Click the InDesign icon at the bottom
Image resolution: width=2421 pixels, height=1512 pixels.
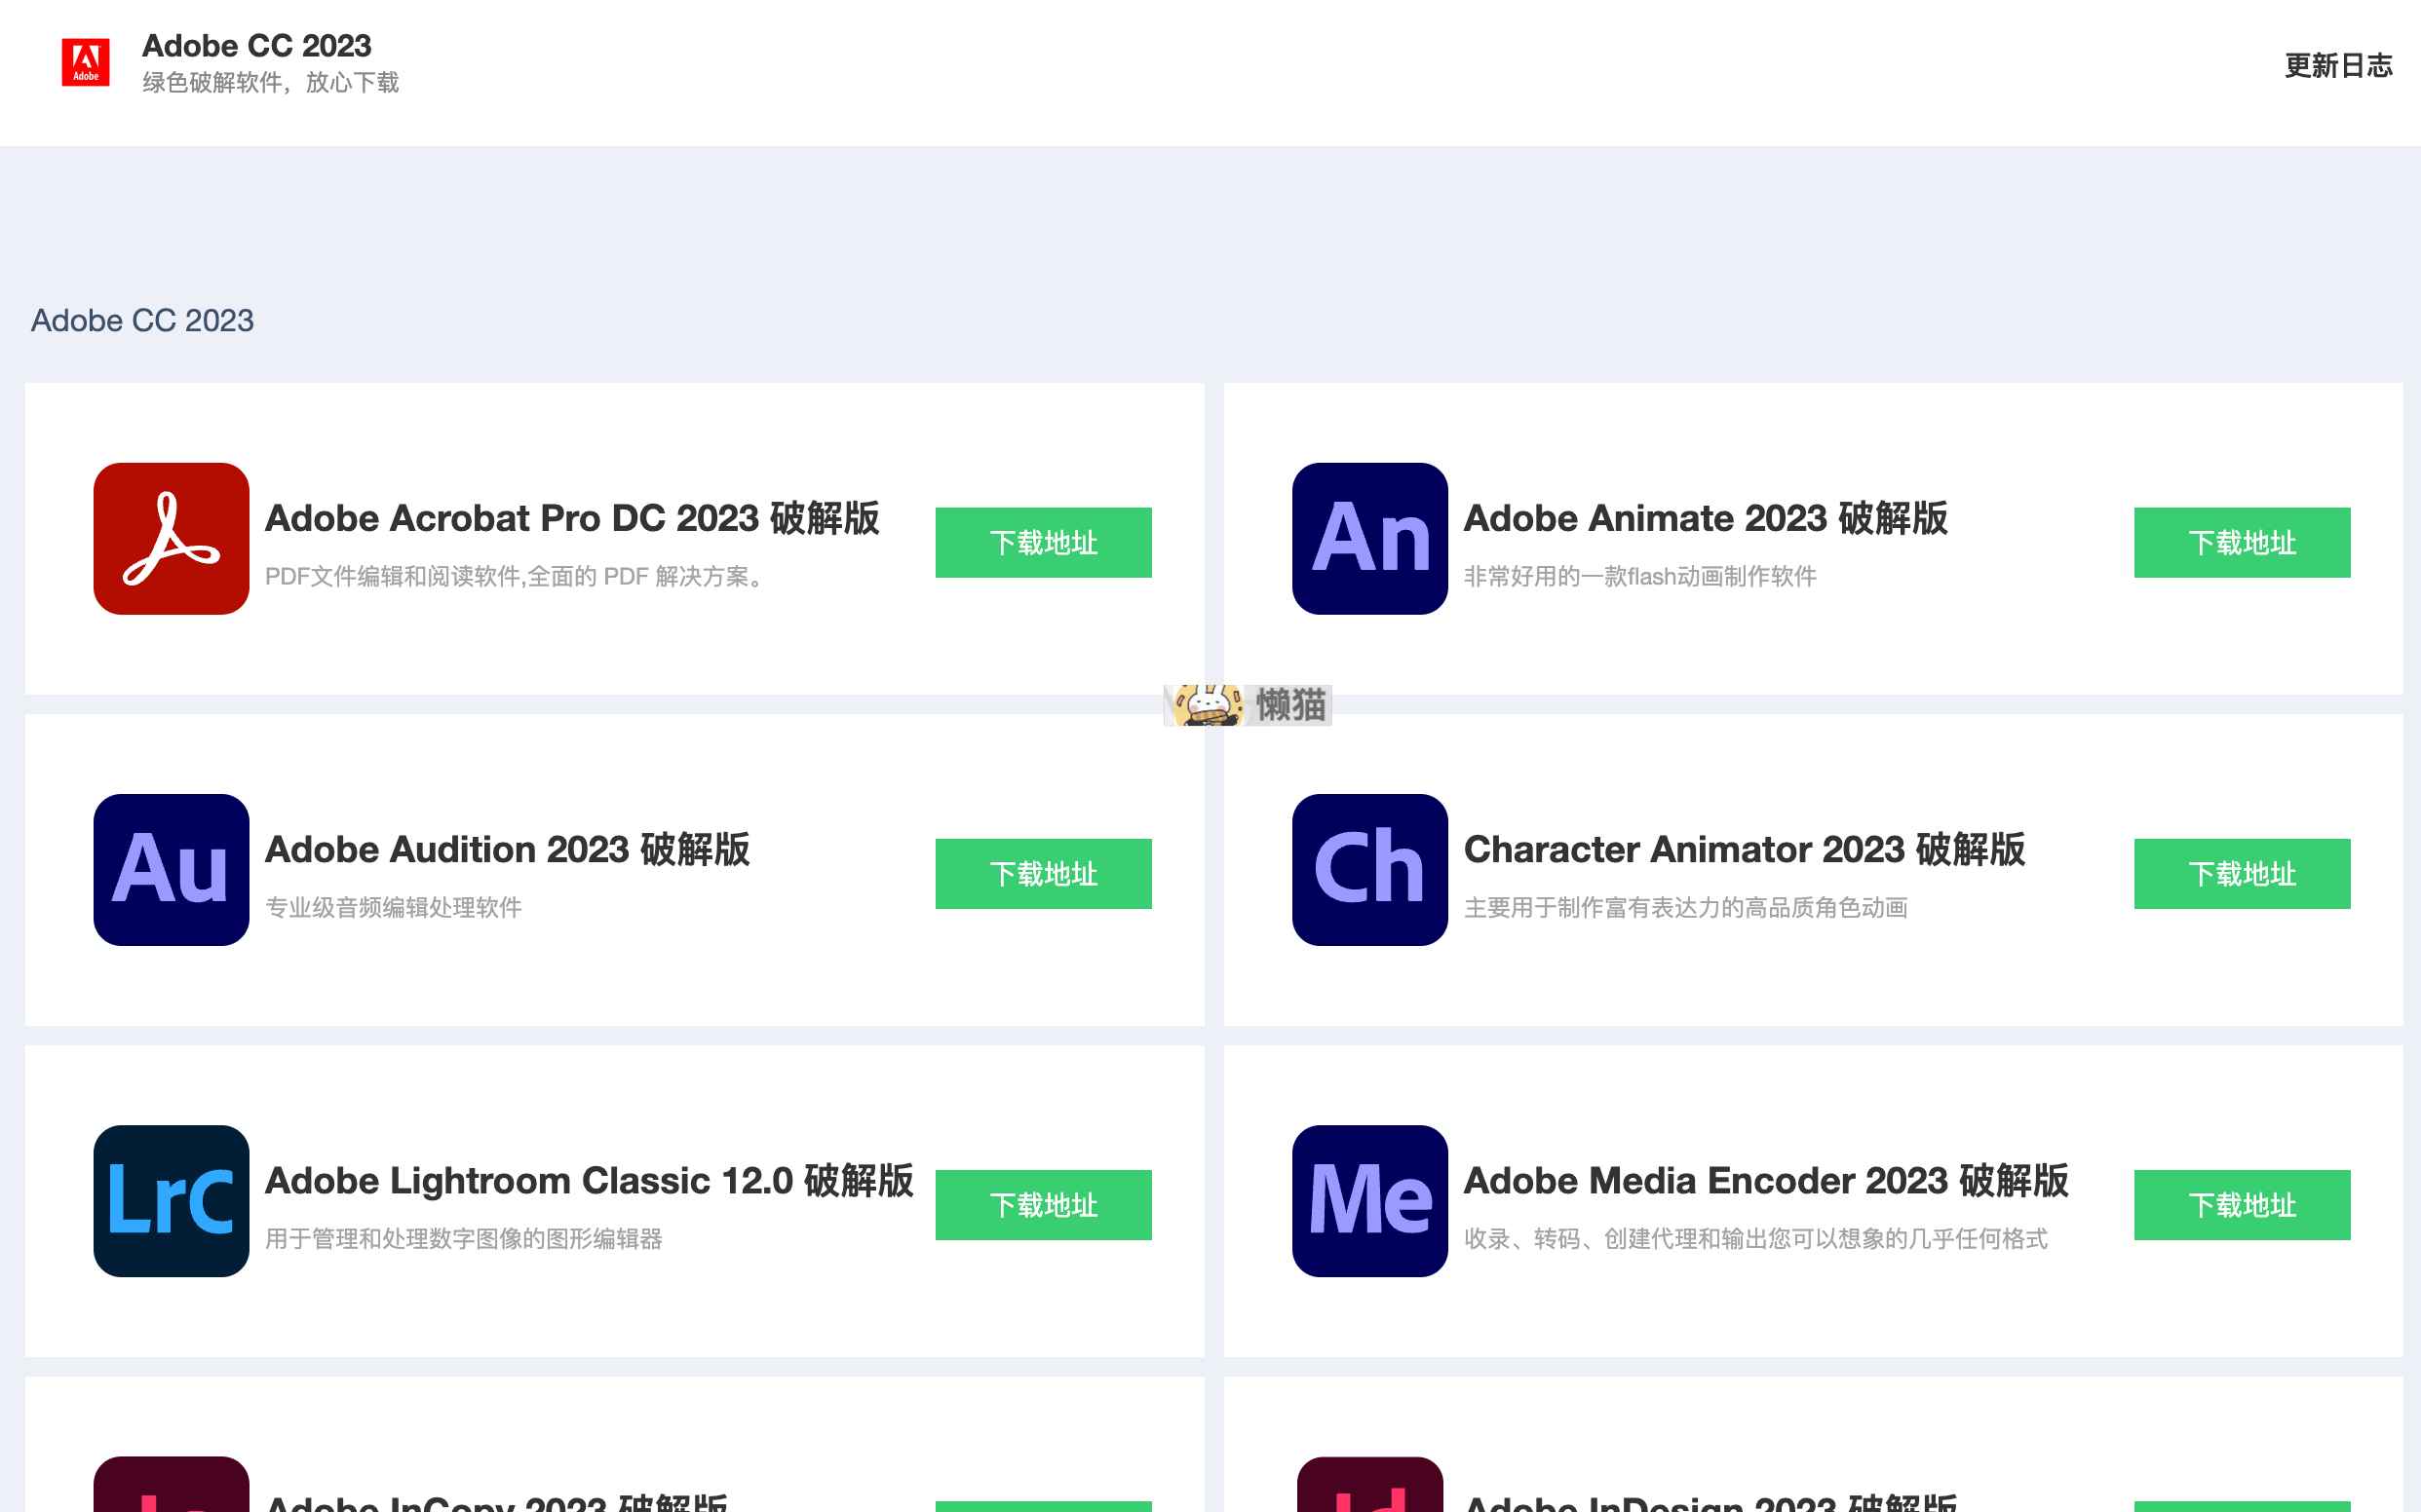click(x=1369, y=1485)
